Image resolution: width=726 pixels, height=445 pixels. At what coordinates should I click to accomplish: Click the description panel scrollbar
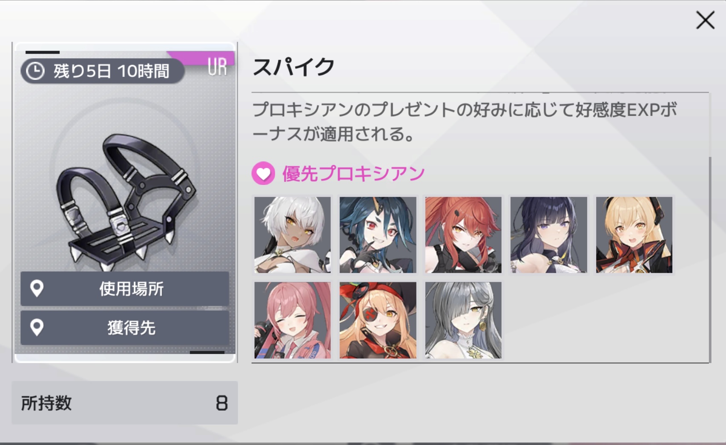tap(710, 259)
